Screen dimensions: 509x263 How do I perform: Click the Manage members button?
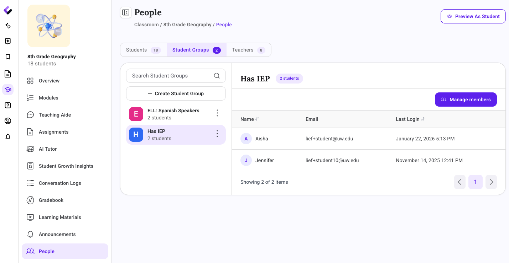pos(466,100)
